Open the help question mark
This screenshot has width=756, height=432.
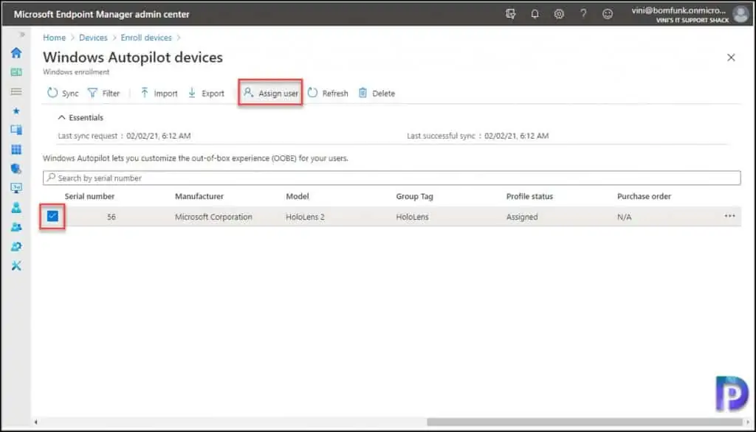(583, 14)
